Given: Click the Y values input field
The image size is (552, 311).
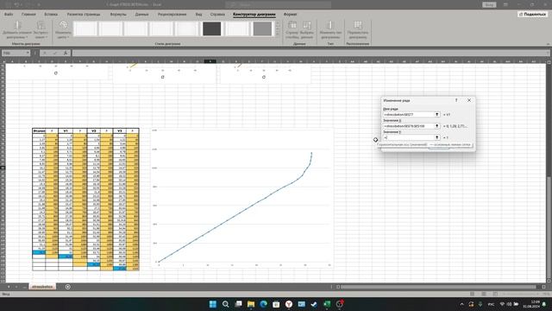Looking at the screenshot, I should (409, 137).
